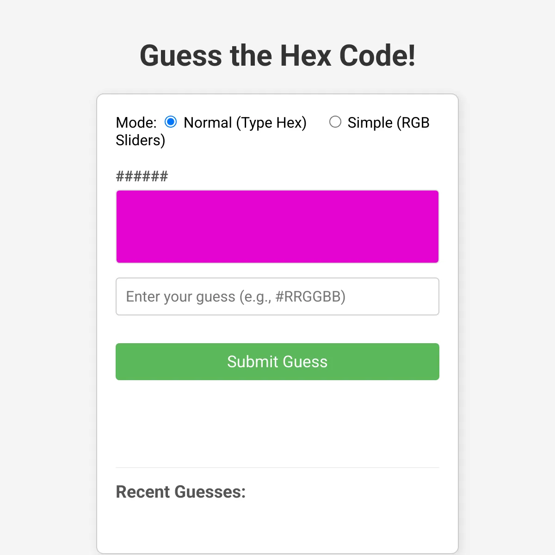Click the "Enter your guess" placeholder text
The image size is (555, 555).
(x=236, y=296)
